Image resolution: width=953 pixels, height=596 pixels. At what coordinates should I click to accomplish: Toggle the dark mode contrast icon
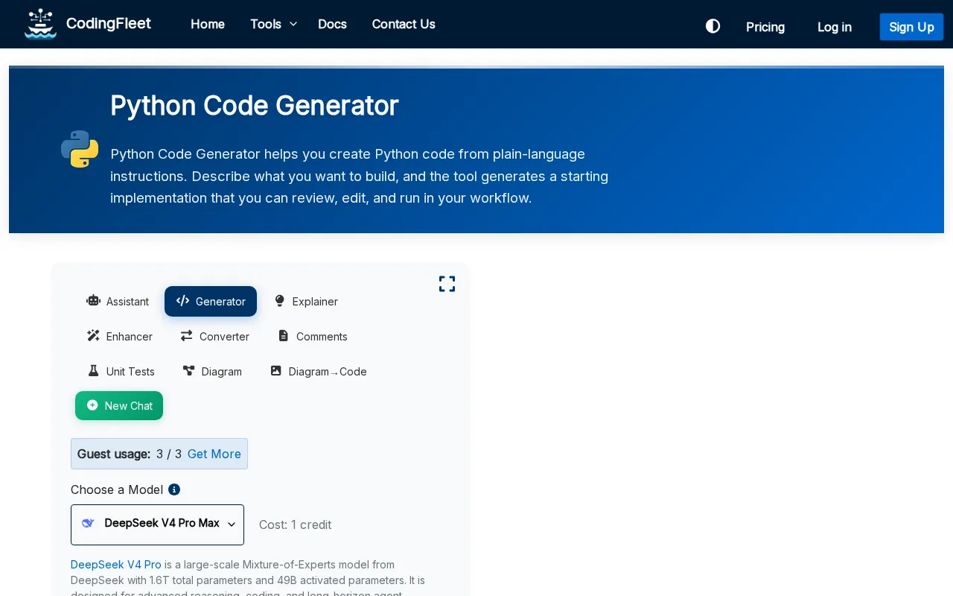[x=713, y=26]
